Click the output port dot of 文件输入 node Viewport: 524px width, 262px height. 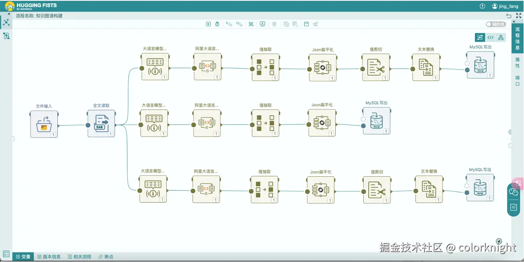[x=58, y=125]
